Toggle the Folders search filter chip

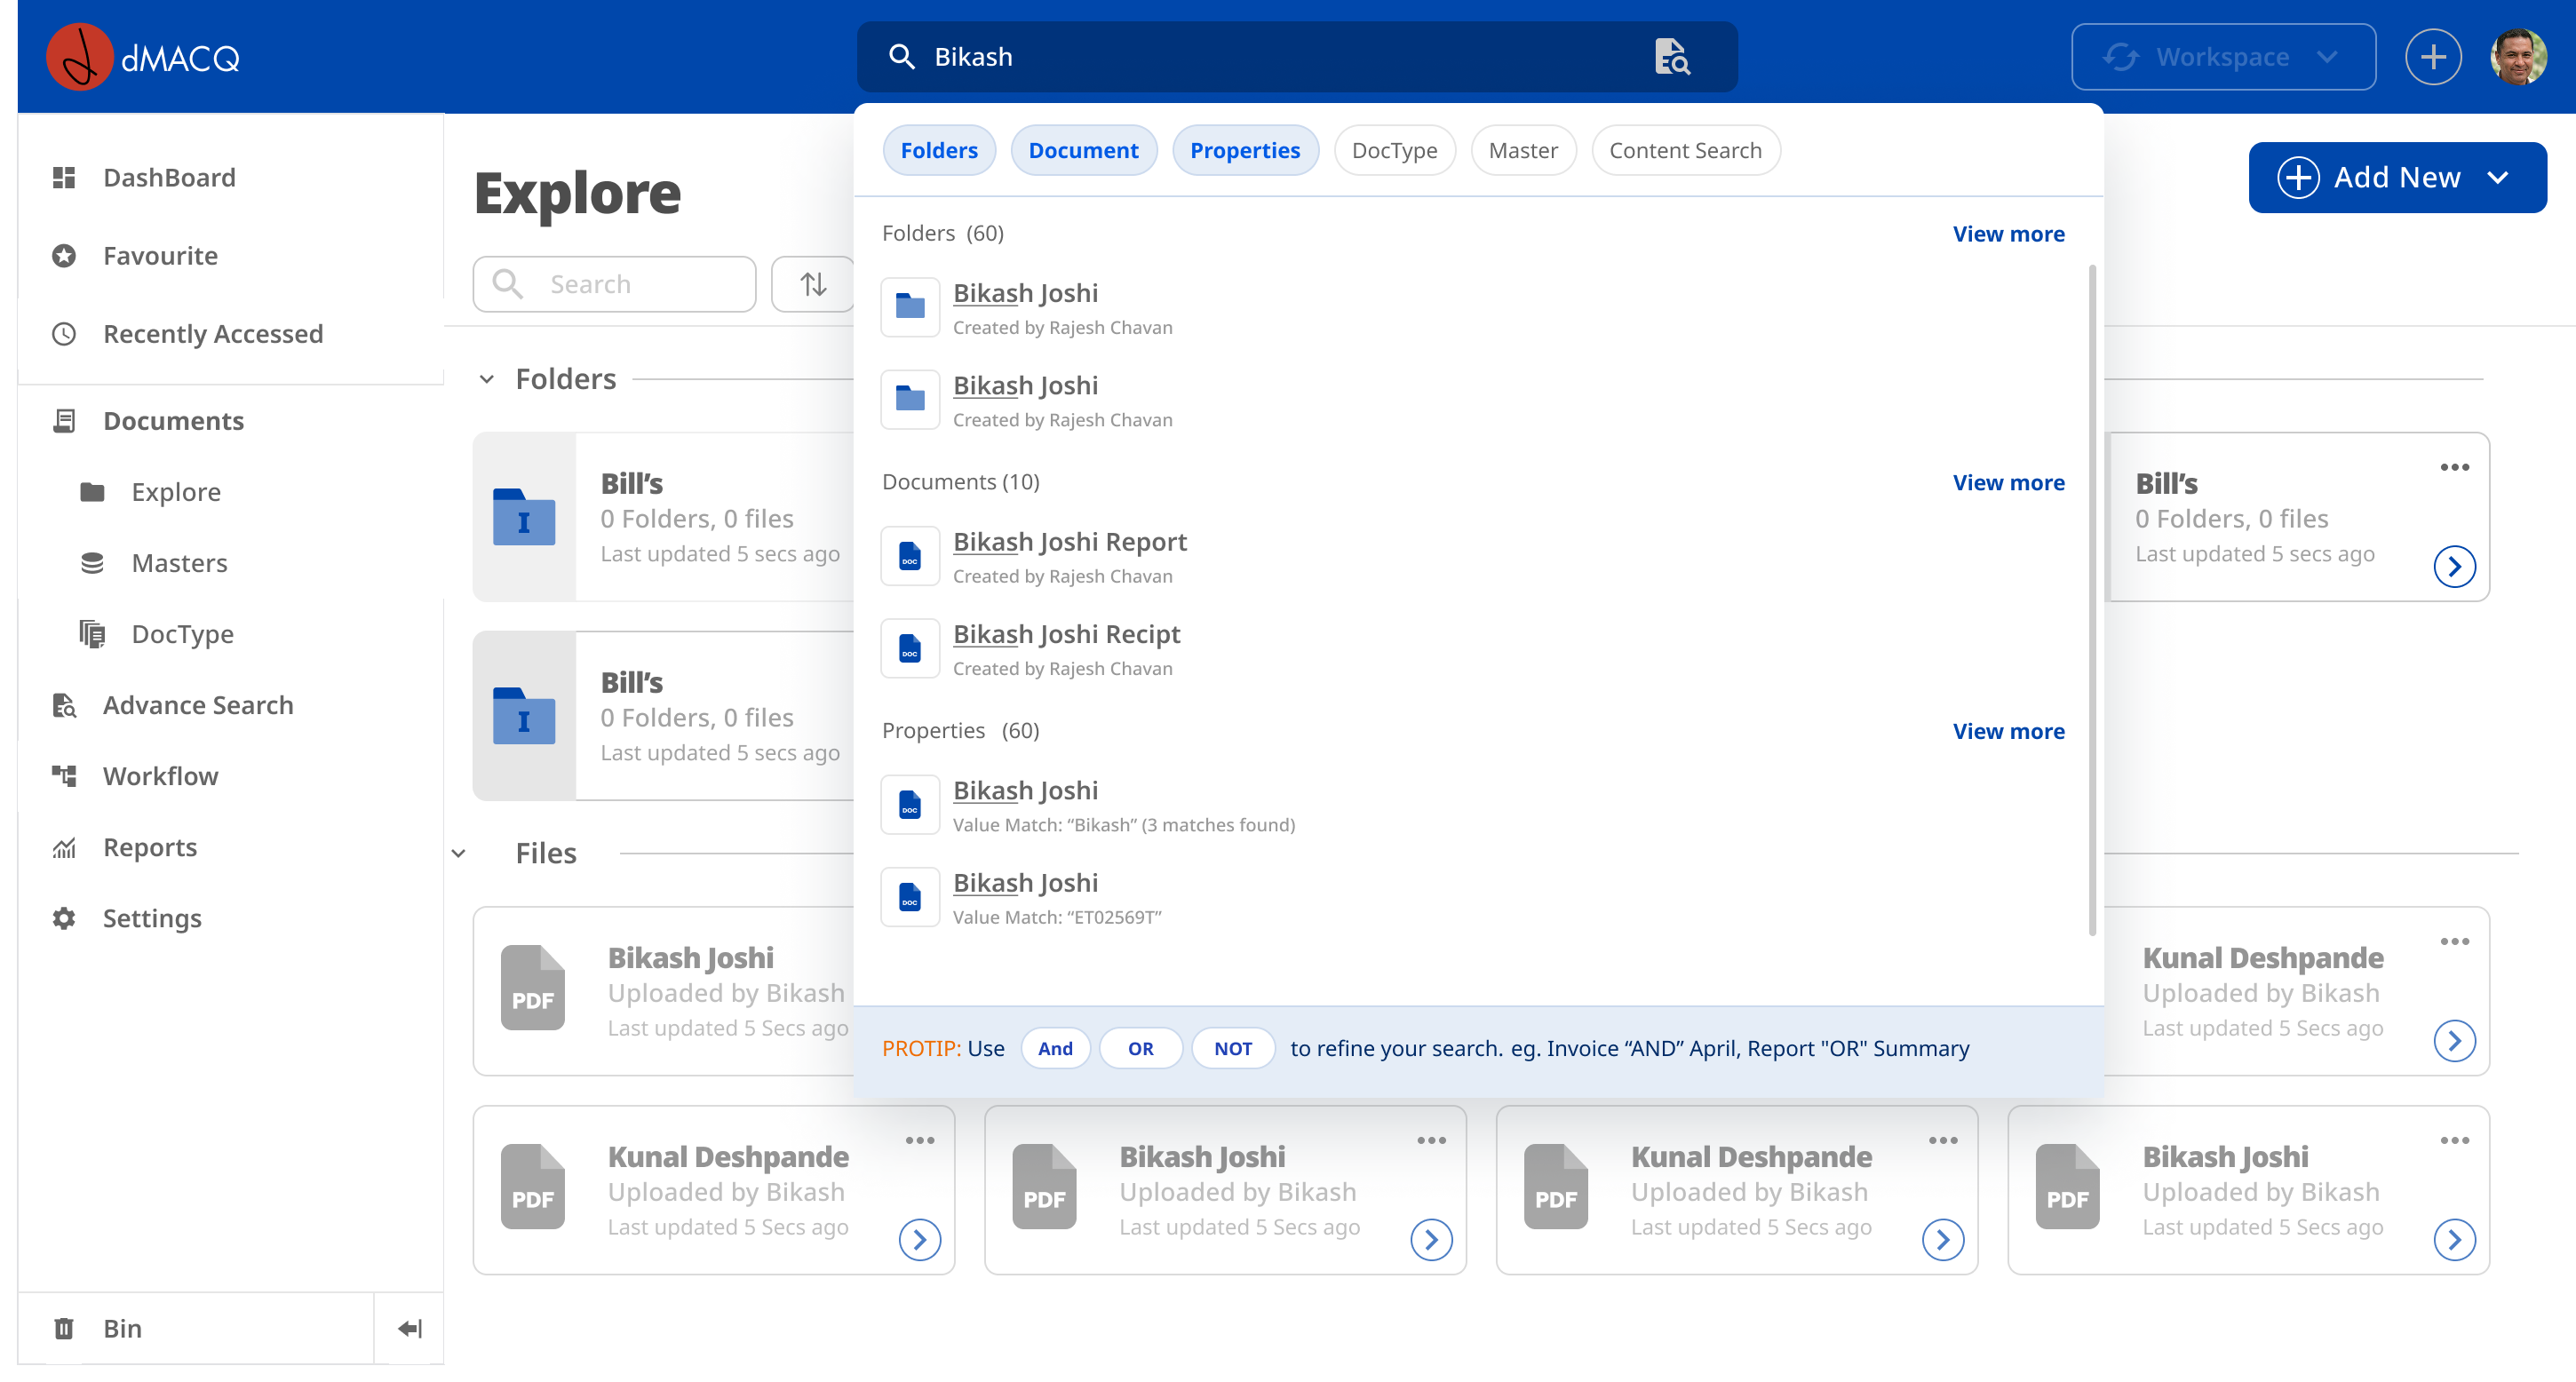click(938, 151)
